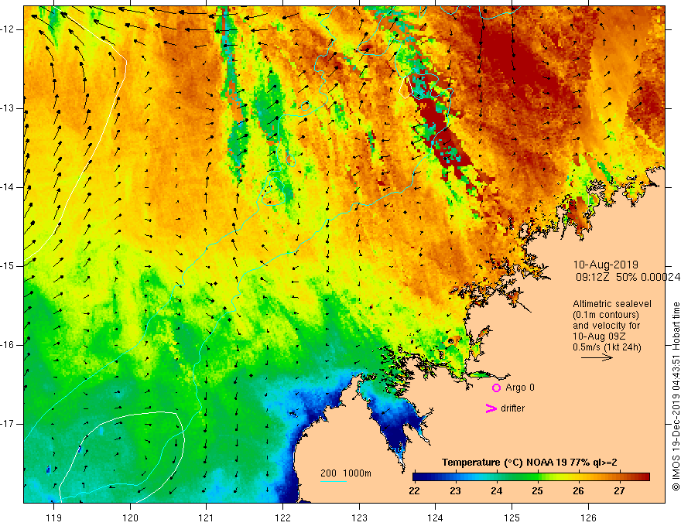Click the latitude label -14
This screenshot has width=681, height=526.
8,187
